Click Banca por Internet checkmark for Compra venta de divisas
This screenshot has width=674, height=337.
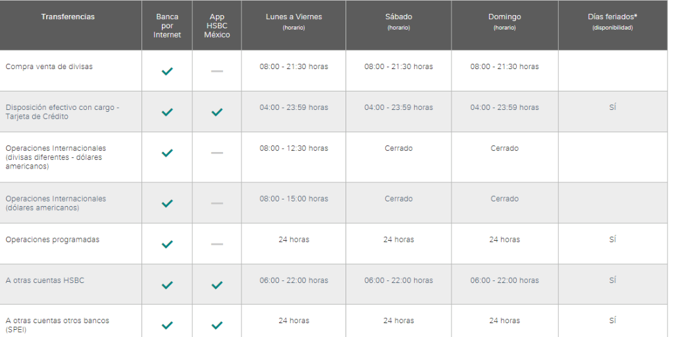[167, 71]
